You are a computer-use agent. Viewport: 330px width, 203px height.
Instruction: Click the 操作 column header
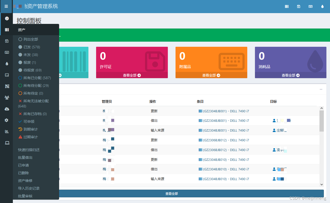[153, 101]
